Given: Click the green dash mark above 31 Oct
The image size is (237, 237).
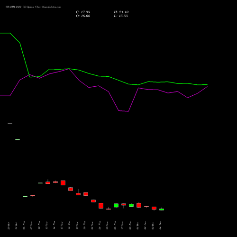Looking at the screenshot, I should coord(18,140).
